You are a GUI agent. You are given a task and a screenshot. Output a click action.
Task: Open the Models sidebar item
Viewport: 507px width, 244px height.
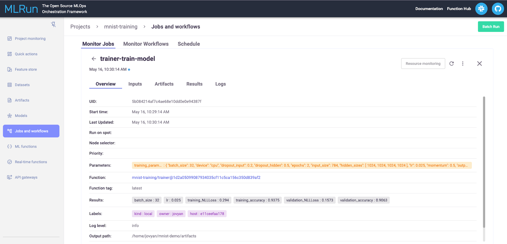21,116
